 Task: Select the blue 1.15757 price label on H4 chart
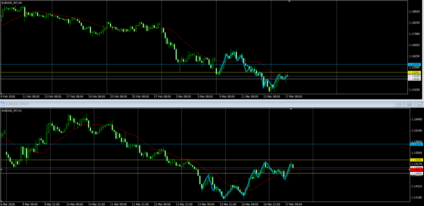pos(414,65)
